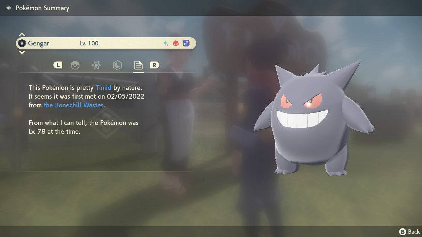Open the Timid nature link
422x237 pixels.
104,88
